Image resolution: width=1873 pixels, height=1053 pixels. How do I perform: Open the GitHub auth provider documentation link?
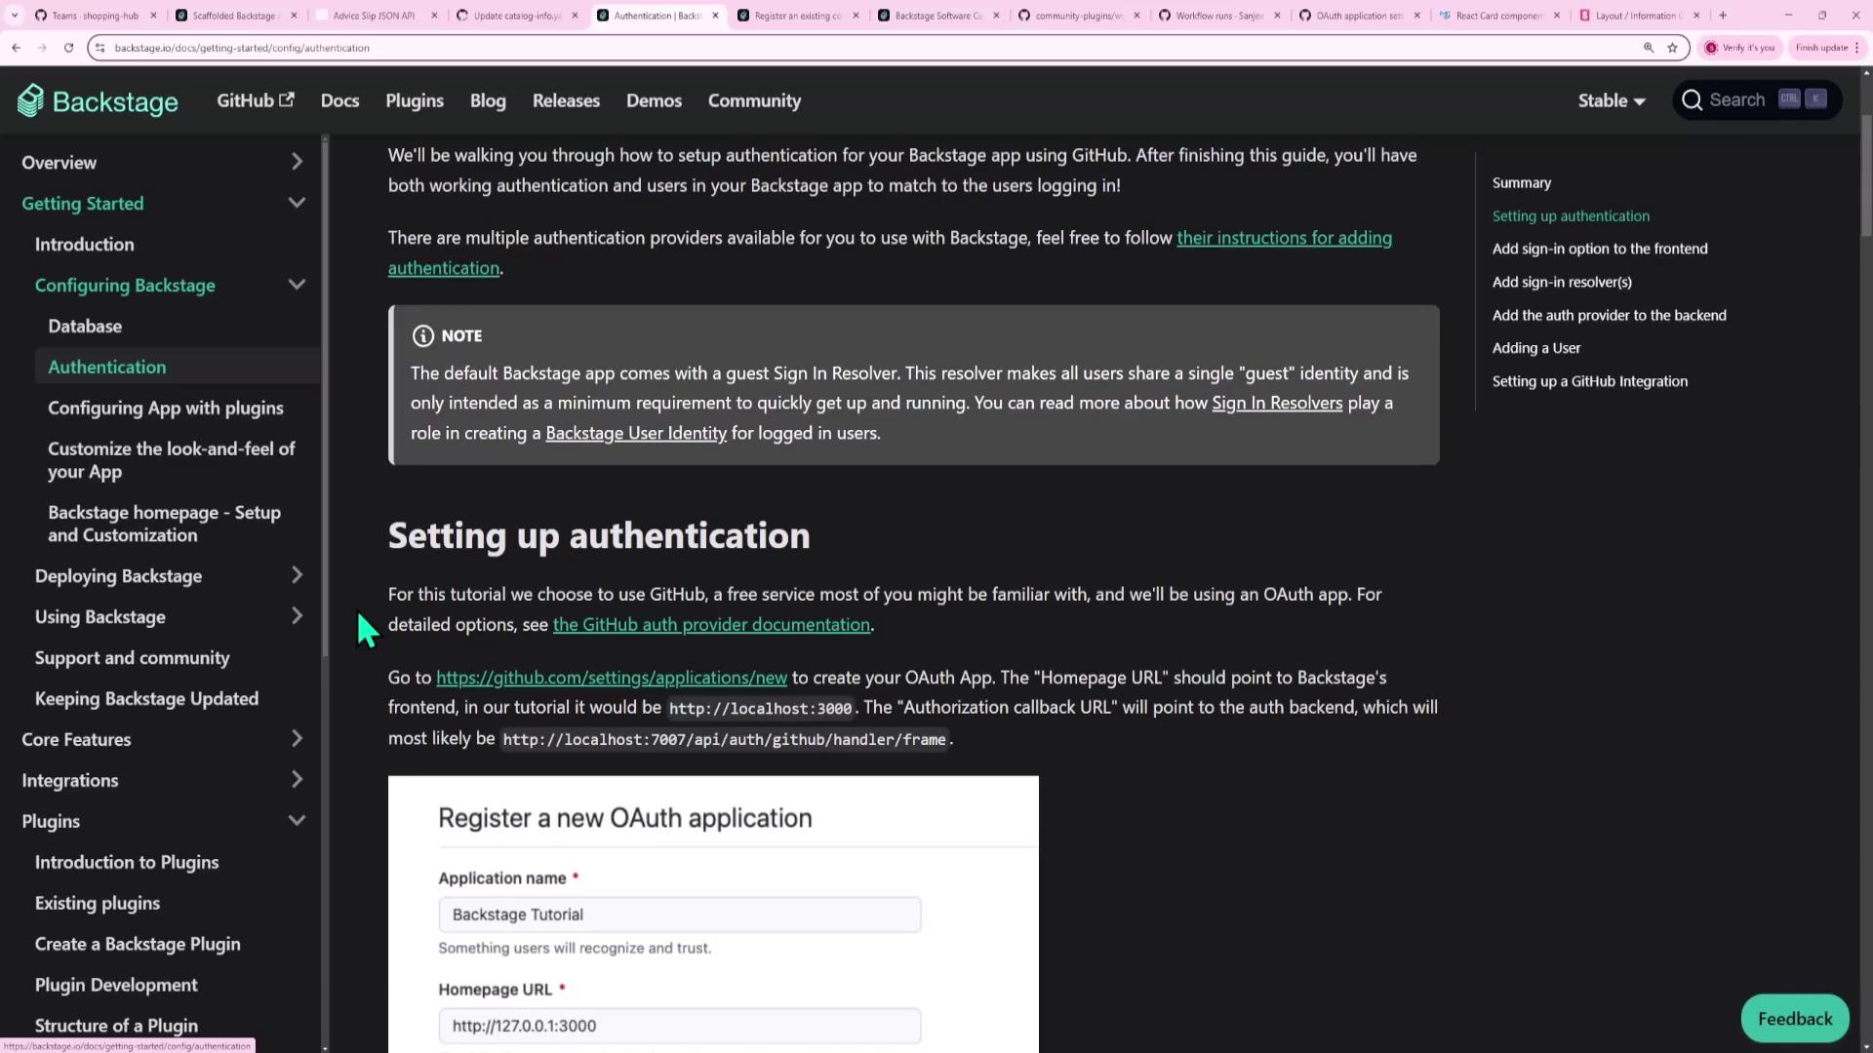point(711,625)
